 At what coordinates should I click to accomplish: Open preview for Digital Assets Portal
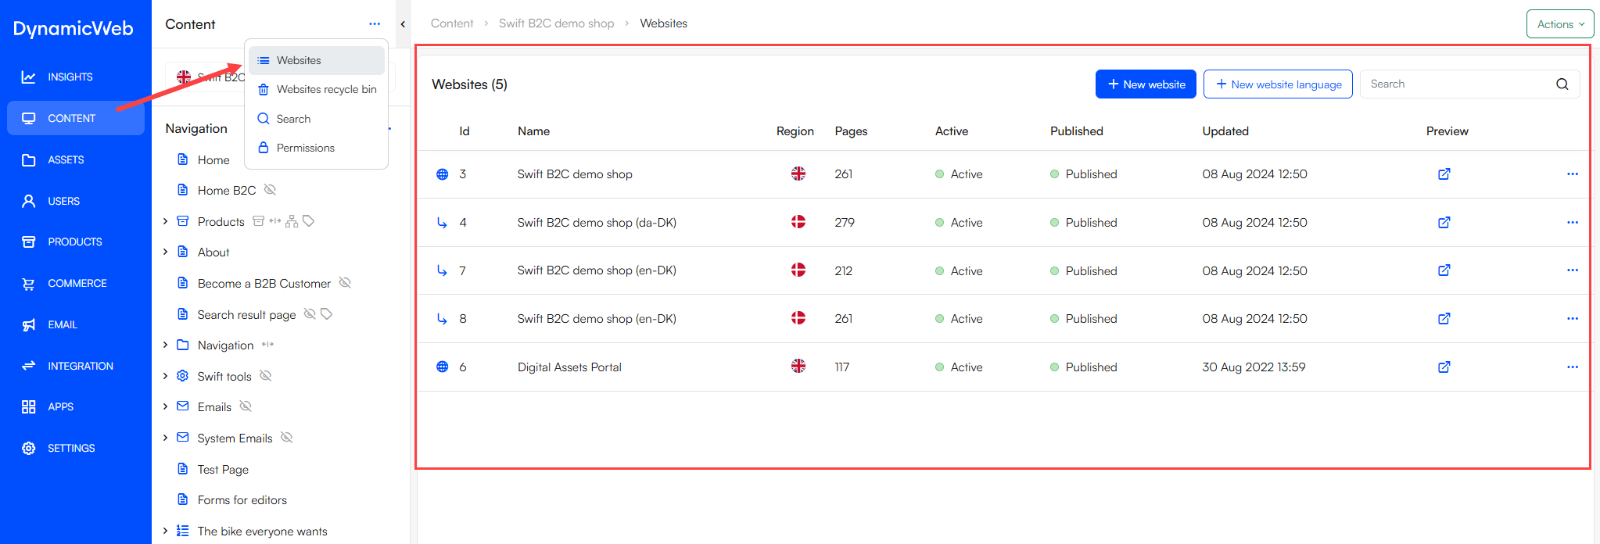pos(1444,367)
